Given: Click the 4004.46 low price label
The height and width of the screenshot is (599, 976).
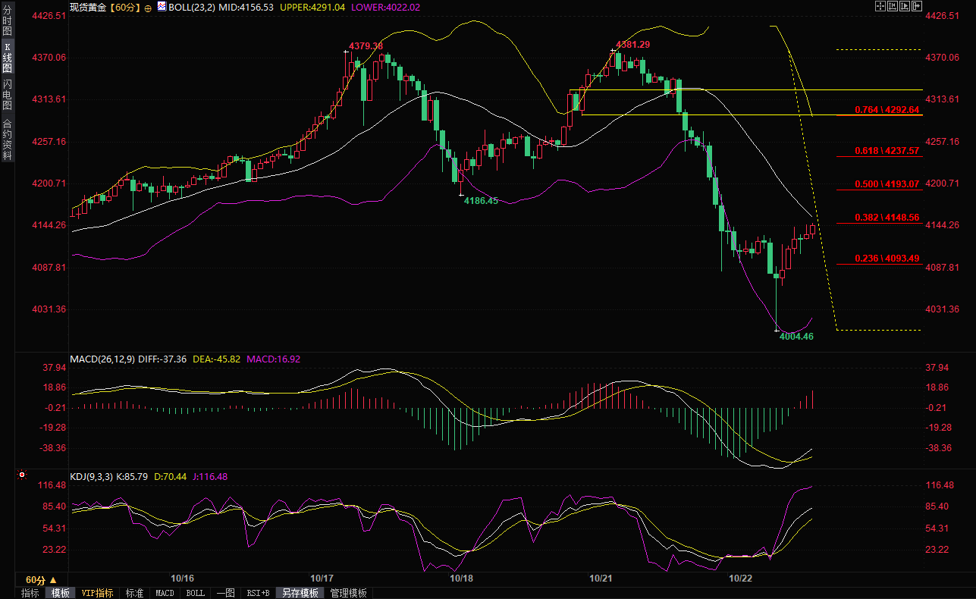Looking at the screenshot, I should tap(796, 336).
